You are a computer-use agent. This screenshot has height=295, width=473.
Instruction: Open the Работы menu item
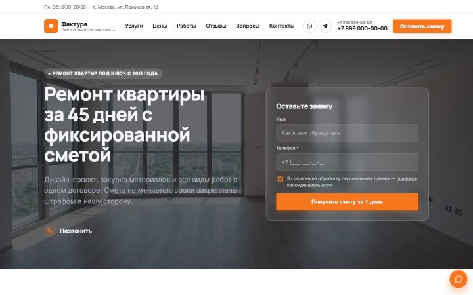tap(187, 26)
